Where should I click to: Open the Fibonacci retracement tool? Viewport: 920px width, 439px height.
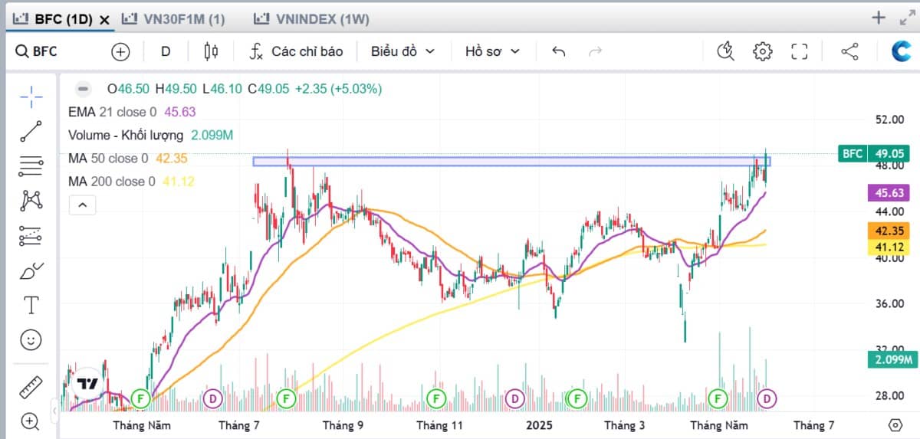point(31,165)
